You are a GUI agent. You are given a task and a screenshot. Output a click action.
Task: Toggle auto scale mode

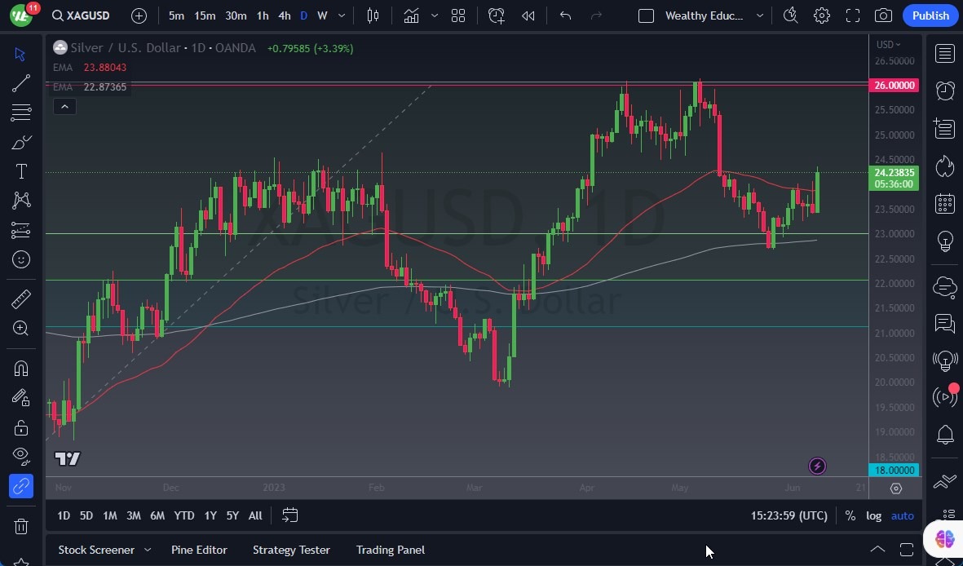click(902, 515)
